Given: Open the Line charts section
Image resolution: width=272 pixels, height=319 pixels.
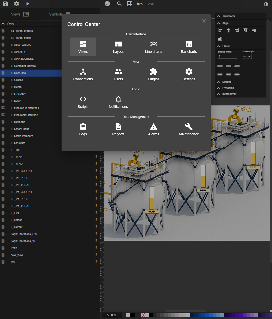Looking at the screenshot, I should point(153,47).
